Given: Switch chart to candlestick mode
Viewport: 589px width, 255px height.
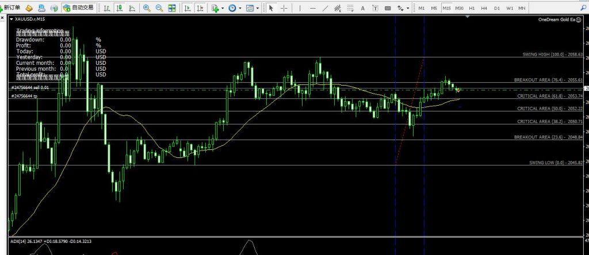Looking at the screenshot, I should pos(120,8).
